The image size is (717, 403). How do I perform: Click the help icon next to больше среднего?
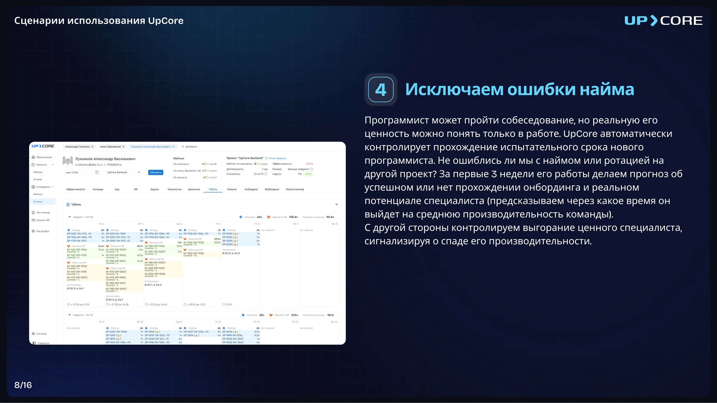coord(311,169)
